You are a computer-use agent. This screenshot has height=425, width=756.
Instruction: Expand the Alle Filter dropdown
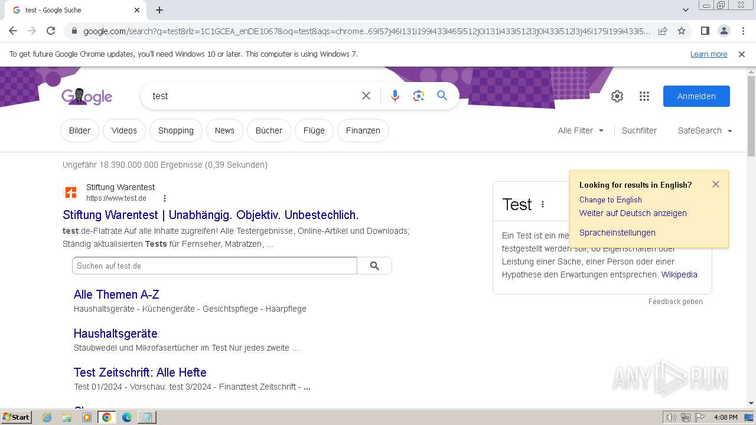[581, 130]
